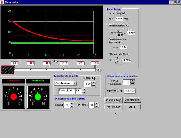This screenshot has width=181, height=138.
Task: Click the 22.8 temperature reading box
Action: 81,63
